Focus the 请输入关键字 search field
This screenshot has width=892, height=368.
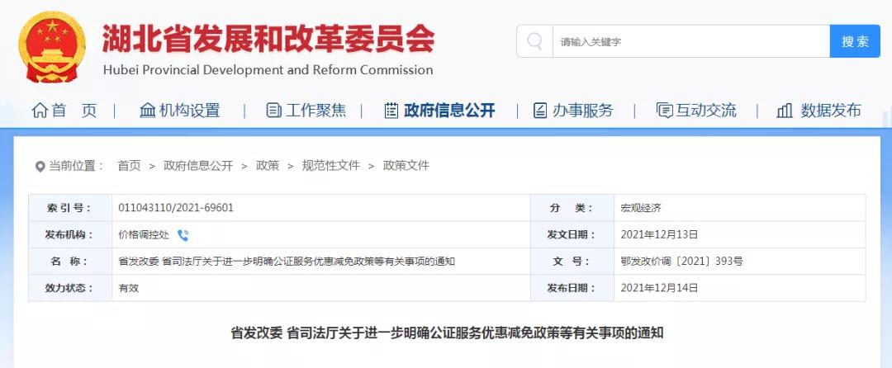[x=690, y=41]
